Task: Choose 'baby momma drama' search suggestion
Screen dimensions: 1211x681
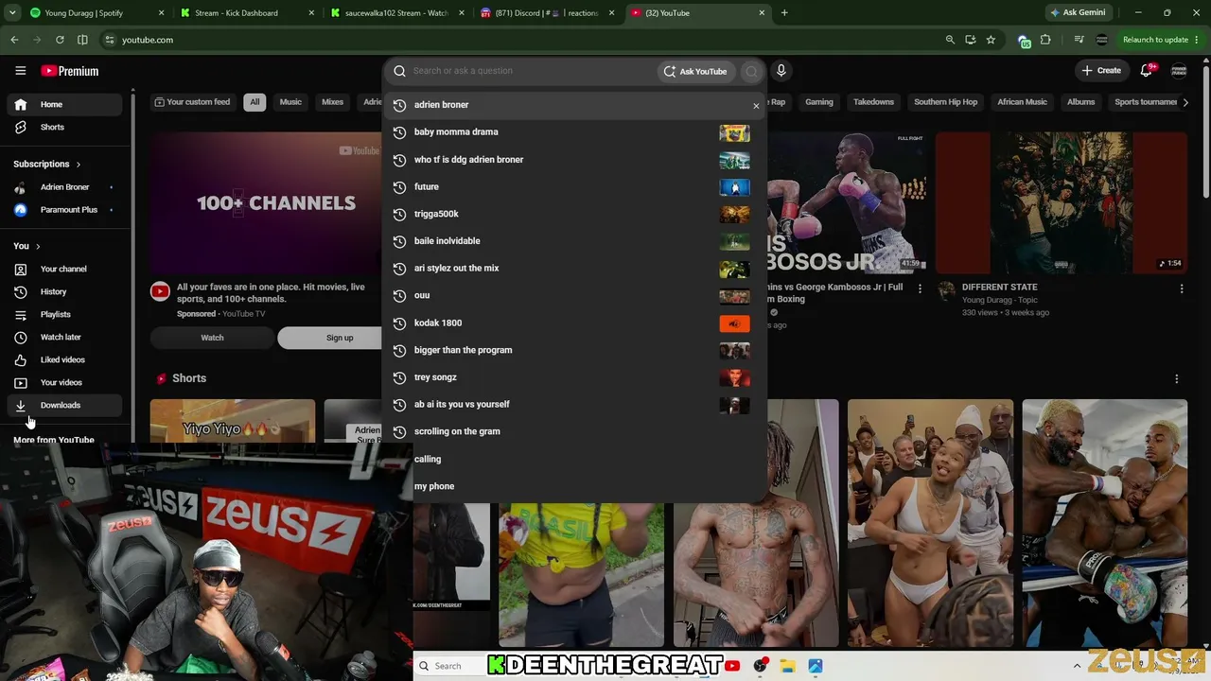Action: [x=574, y=132]
